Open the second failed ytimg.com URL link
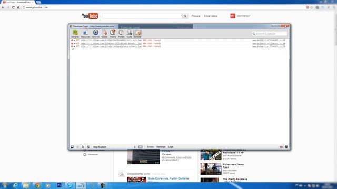 (111, 43)
